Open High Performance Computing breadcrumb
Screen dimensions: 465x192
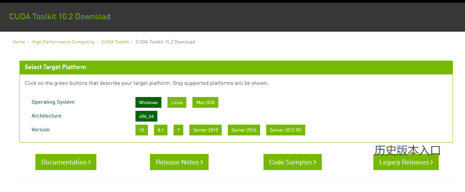(x=63, y=42)
